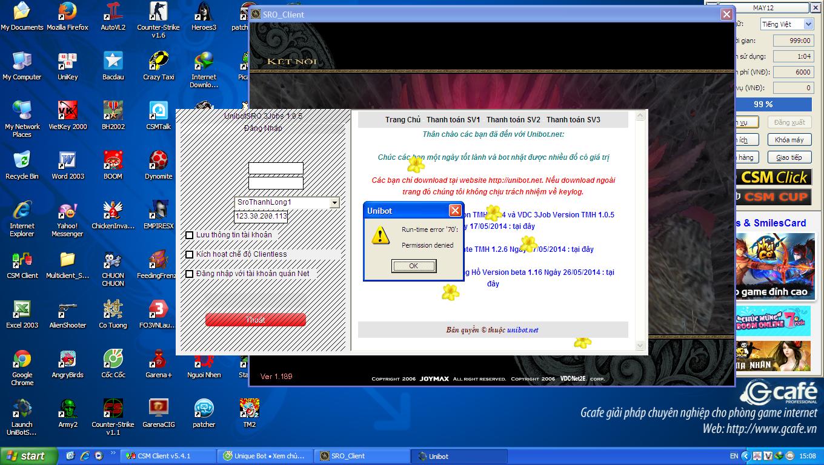Switch to Thanh toán SV3 tab
Screen dimensions: 824x465
[x=573, y=120]
